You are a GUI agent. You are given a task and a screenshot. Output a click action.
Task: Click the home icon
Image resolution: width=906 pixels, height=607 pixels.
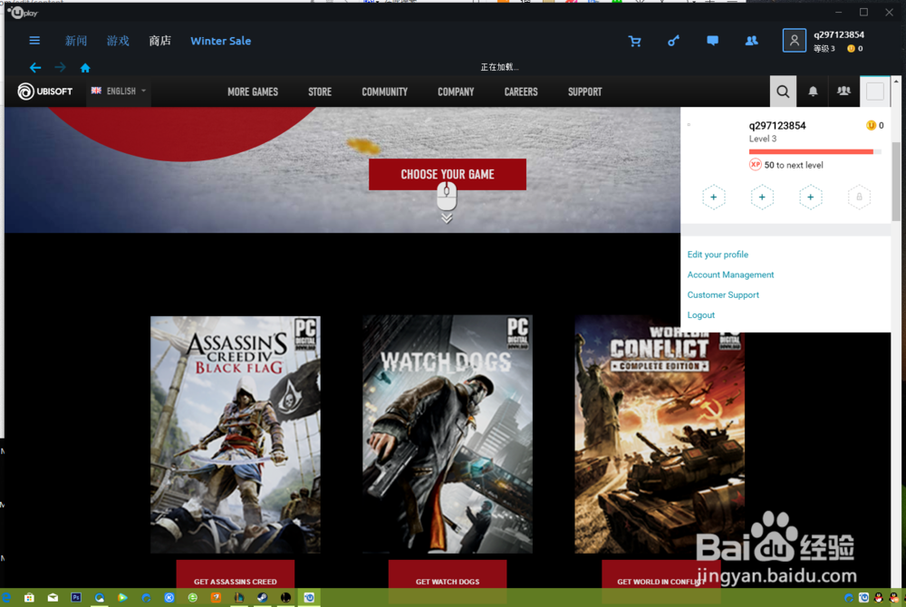pyautogui.click(x=85, y=68)
